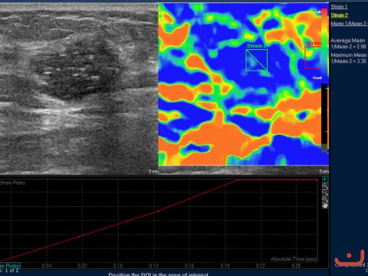Select the green Strain 2 ROI box
The image size is (368, 276).
257,60
